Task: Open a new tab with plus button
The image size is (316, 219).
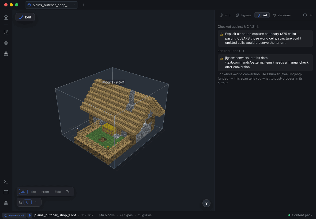Action: pyautogui.click(x=84, y=5)
